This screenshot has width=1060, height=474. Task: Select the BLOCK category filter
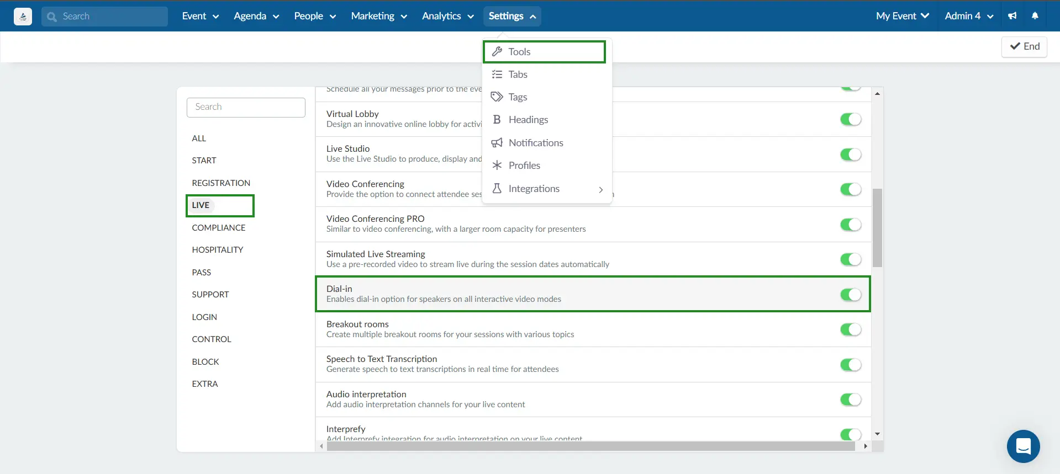[x=205, y=361]
